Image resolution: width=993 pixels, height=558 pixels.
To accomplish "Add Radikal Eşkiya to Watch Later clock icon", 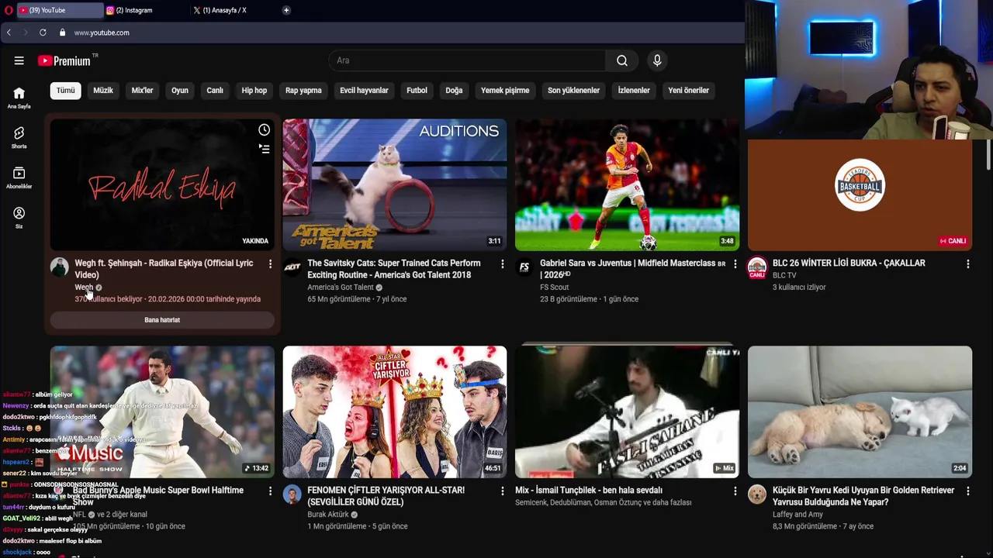I will (x=265, y=130).
